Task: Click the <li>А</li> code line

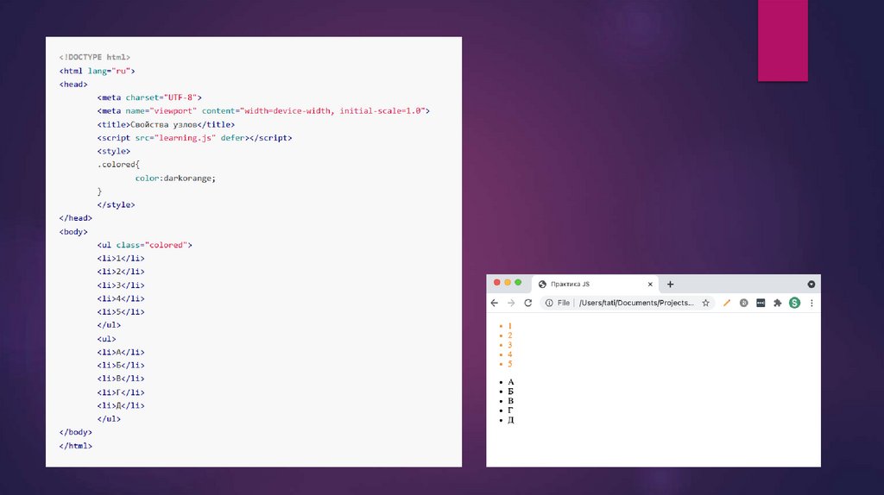Action: 121,352
